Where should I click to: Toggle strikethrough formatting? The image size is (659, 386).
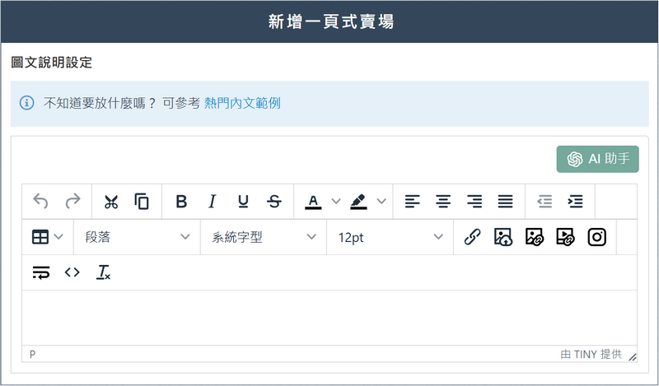(x=274, y=202)
